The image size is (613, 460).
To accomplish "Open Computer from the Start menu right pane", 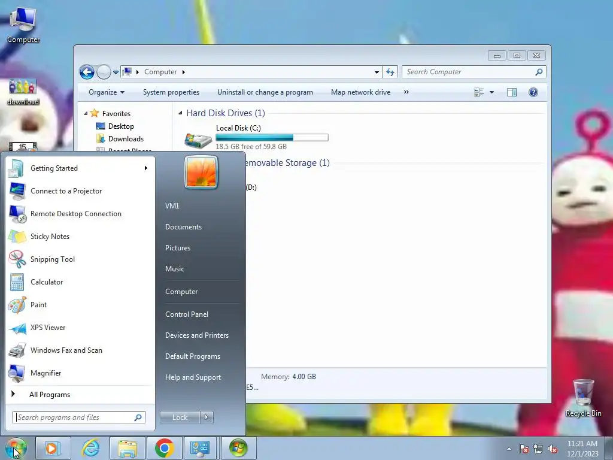I will (181, 292).
